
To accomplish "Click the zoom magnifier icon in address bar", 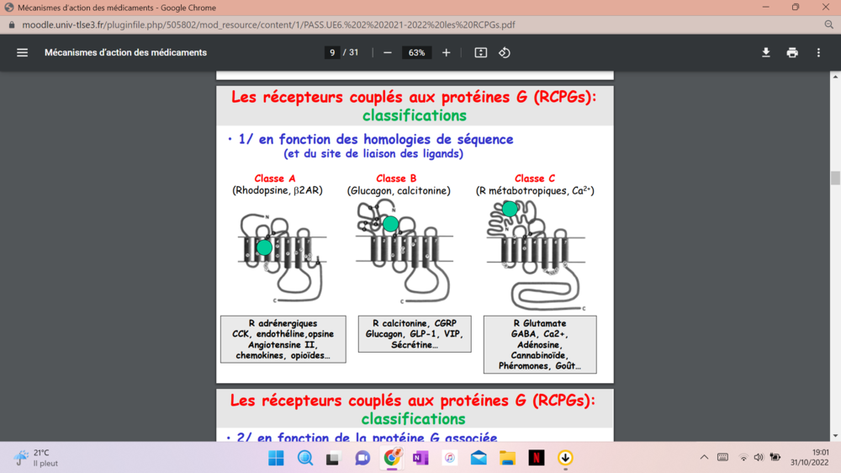I will tap(828, 24).
